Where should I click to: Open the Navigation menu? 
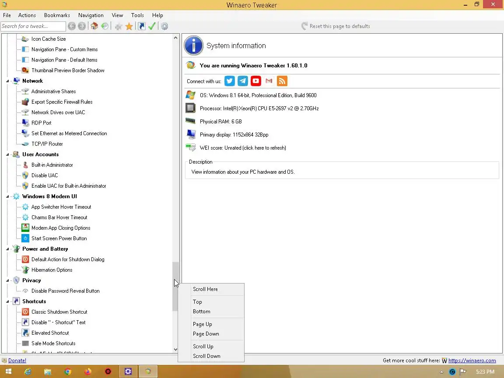pyautogui.click(x=91, y=15)
